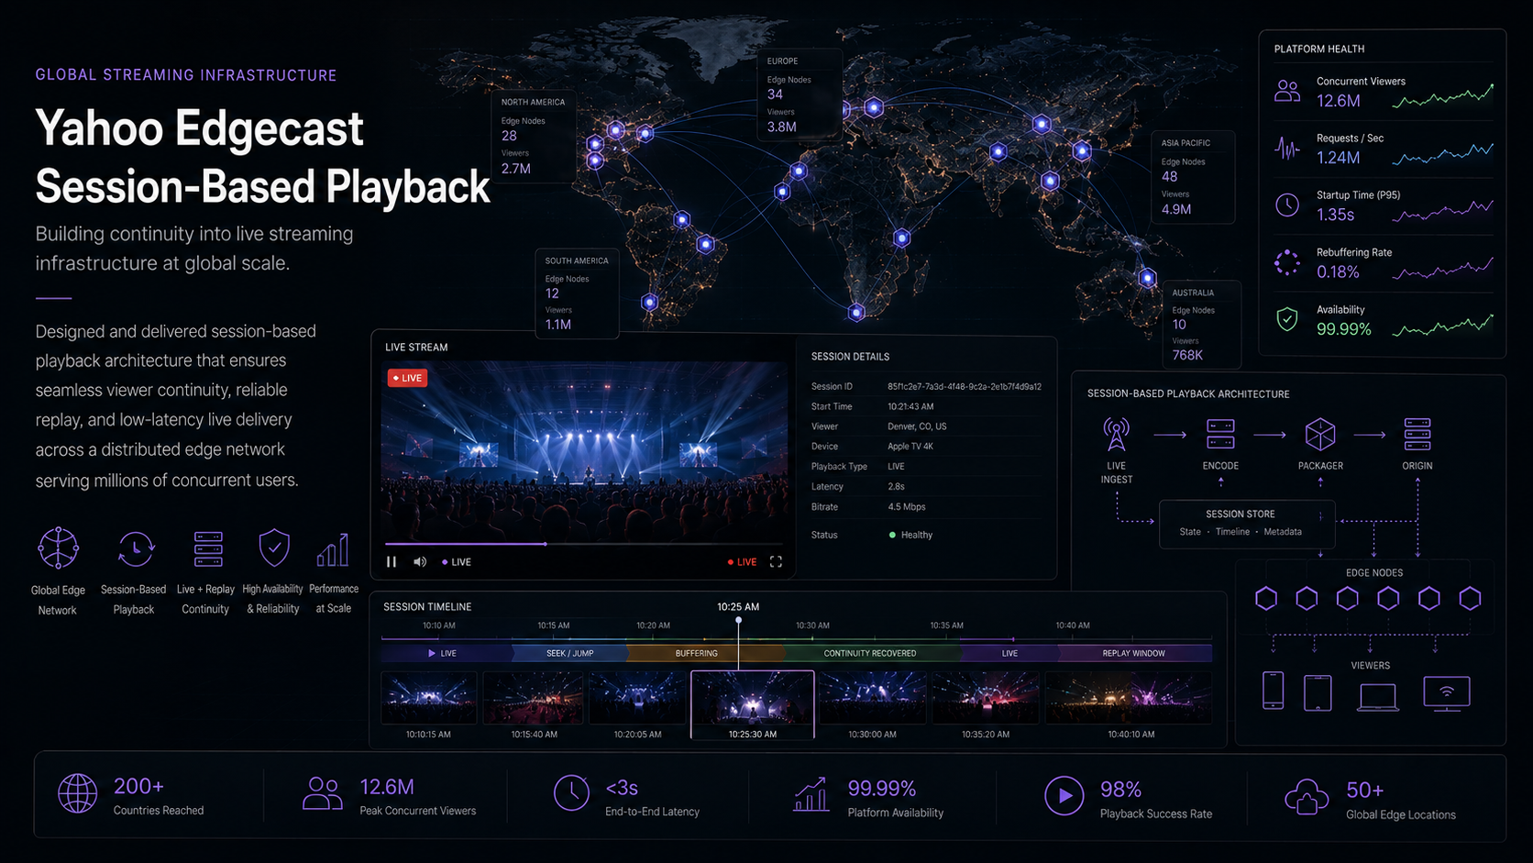Click the Live Ingest antenna icon

[x=1116, y=434]
